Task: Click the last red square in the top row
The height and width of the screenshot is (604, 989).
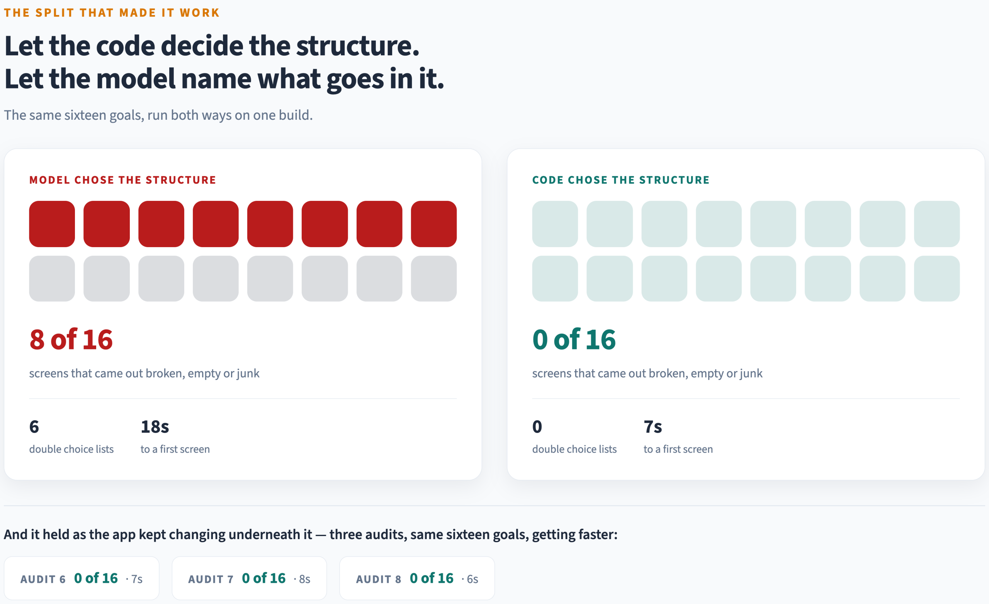Action: click(x=434, y=224)
